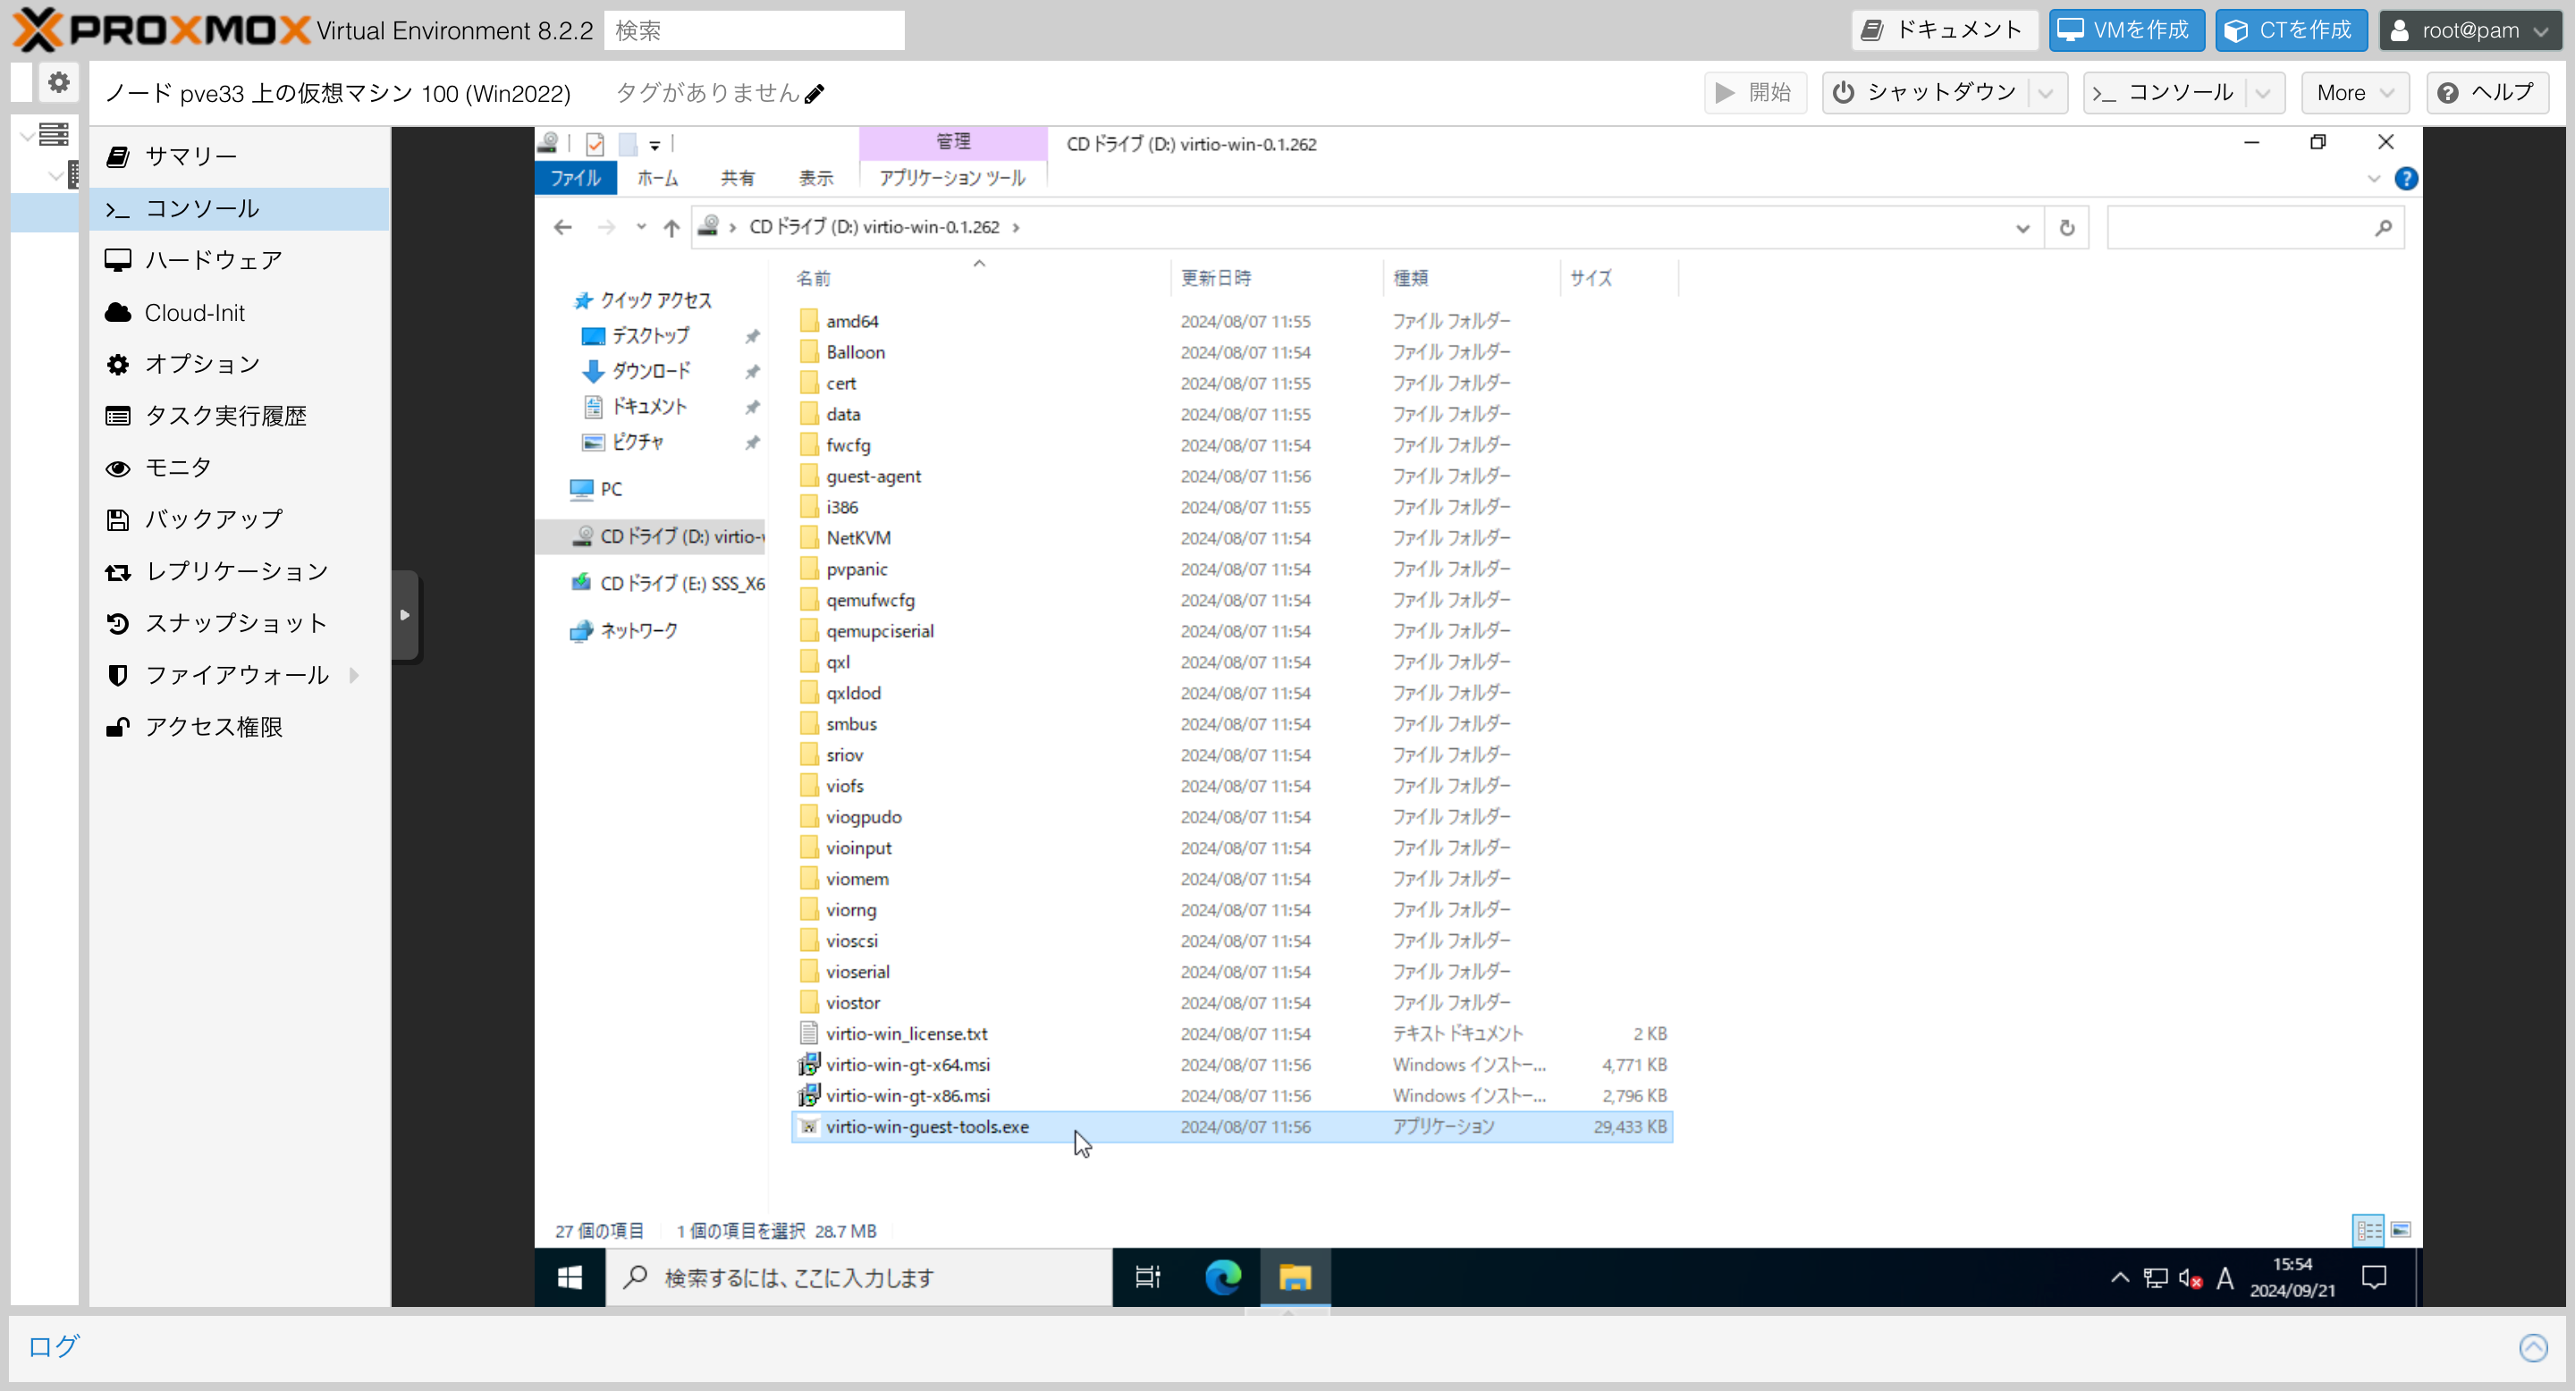Select ハードウェア in the VM sidebar

point(213,260)
